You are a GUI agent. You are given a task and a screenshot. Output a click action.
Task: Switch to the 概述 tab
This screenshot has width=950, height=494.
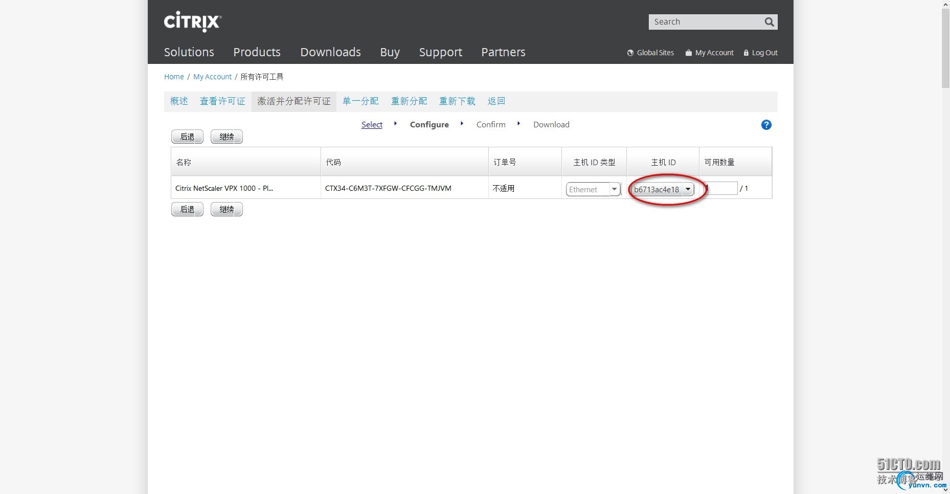tap(179, 101)
